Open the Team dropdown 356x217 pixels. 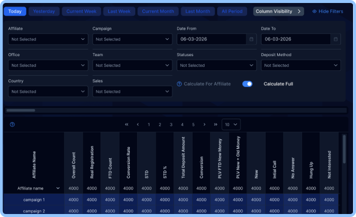tap(132, 66)
